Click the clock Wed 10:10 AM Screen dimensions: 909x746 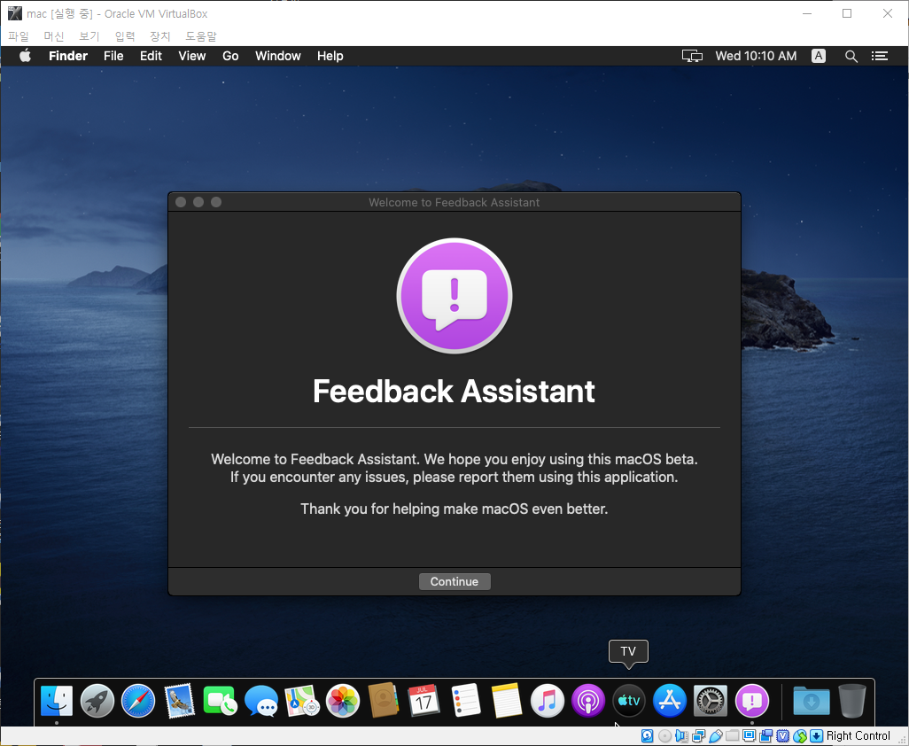point(756,56)
